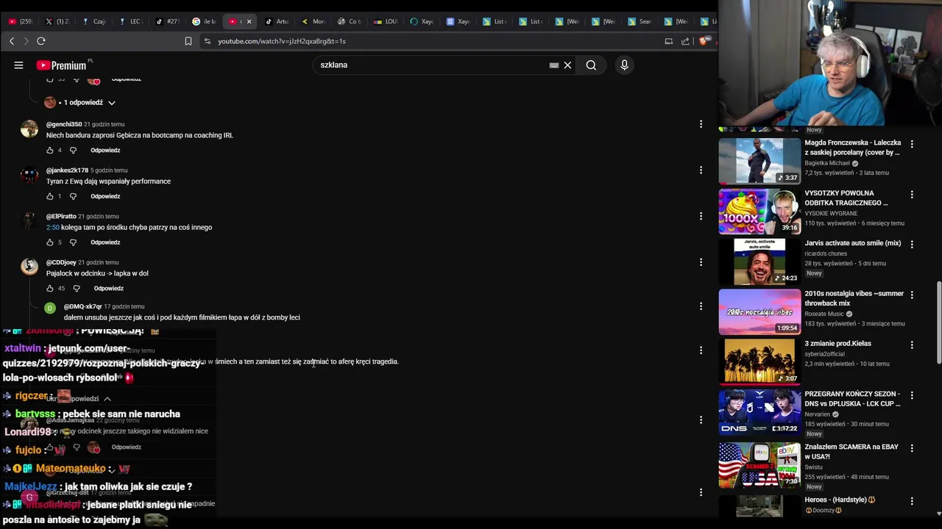Open VYSOTZKY POWOLNA ODBITKA video thumbnail
The width and height of the screenshot is (942, 529).
(759, 212)
